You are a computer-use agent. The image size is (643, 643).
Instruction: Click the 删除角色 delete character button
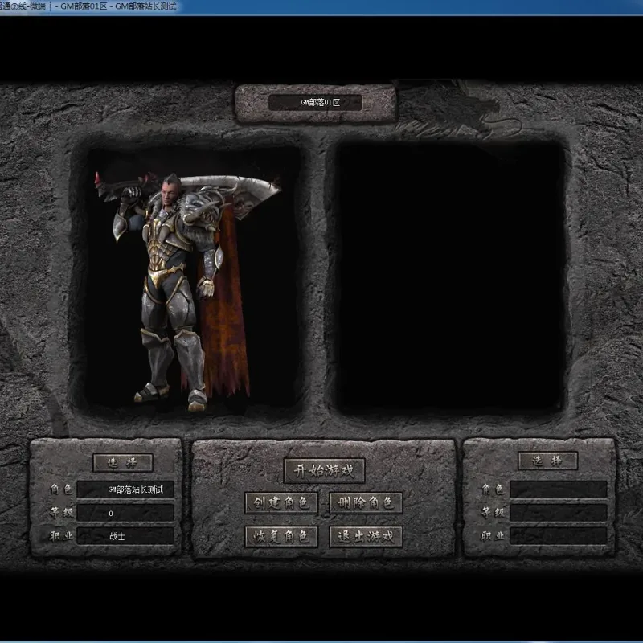[x=366, y=503]
